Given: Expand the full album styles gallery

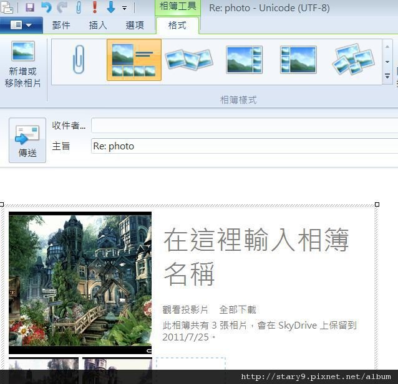Looking at the screenshot, I should pos(387,76).
